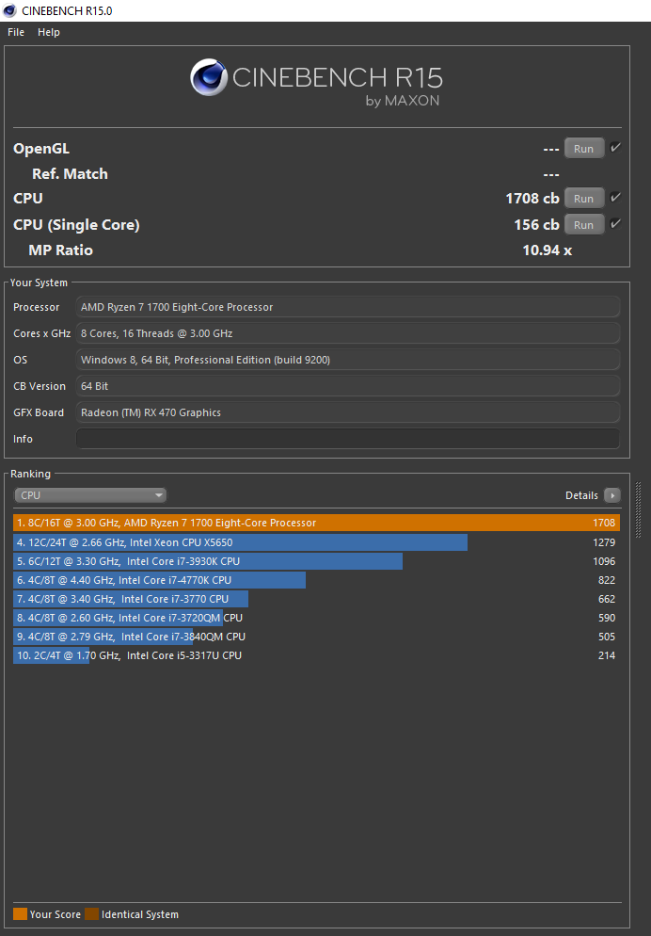The height and width of the screenshot is (936, 651).
Task: Click the brown Identical System legend swatch
Action: tap(91, 914)
